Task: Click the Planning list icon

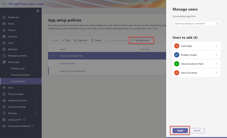Action: [x=4, y=113]
